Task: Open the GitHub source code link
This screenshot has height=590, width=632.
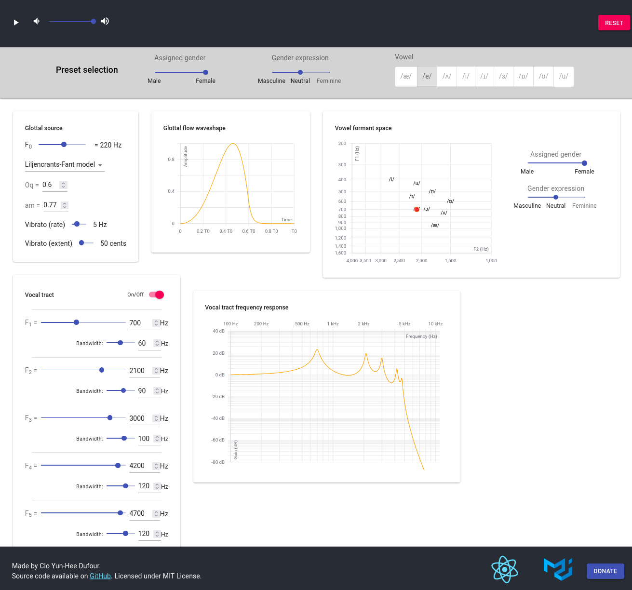Action: coord(100,576)
